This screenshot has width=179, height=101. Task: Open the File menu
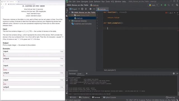tap(70, 1)
